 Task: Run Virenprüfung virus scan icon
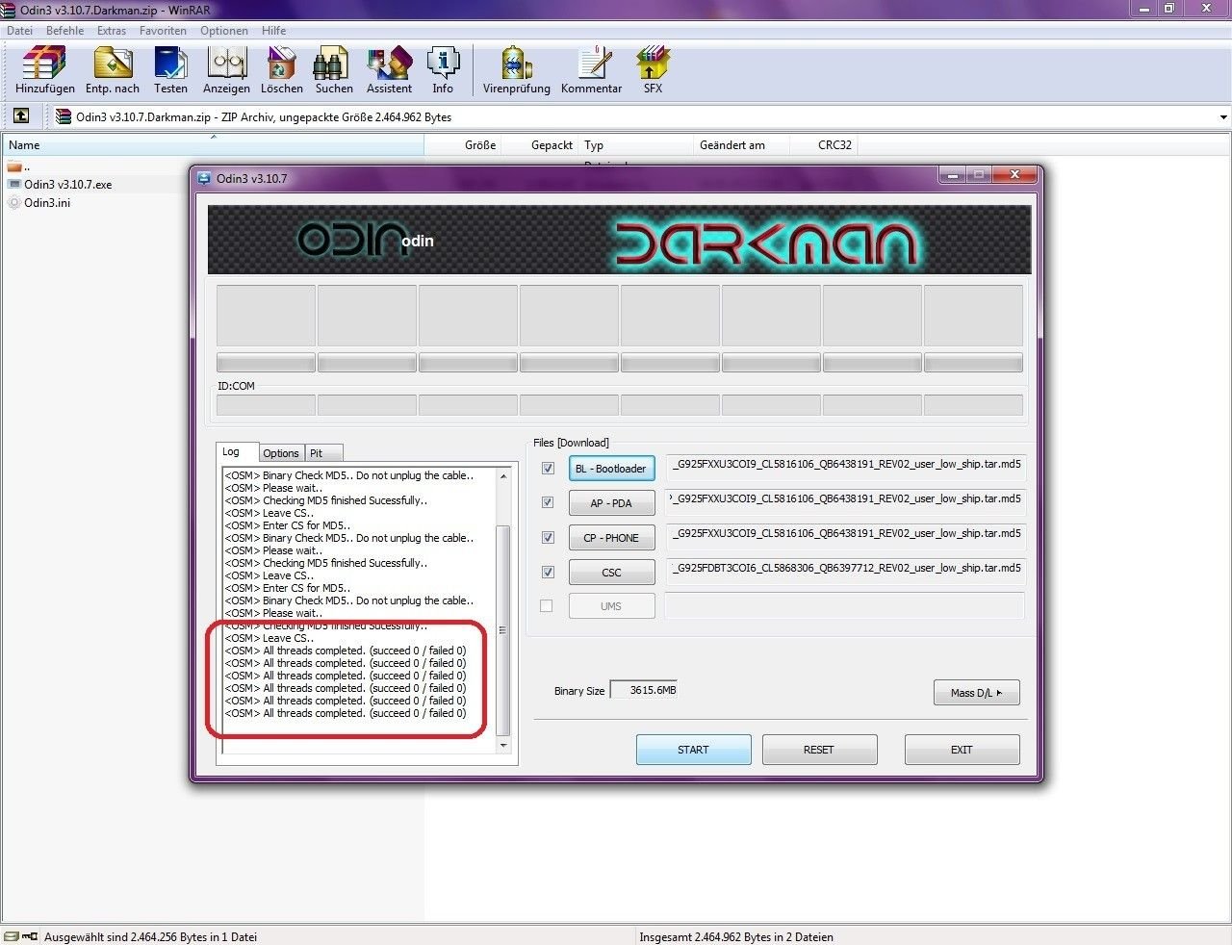(517, 69)
